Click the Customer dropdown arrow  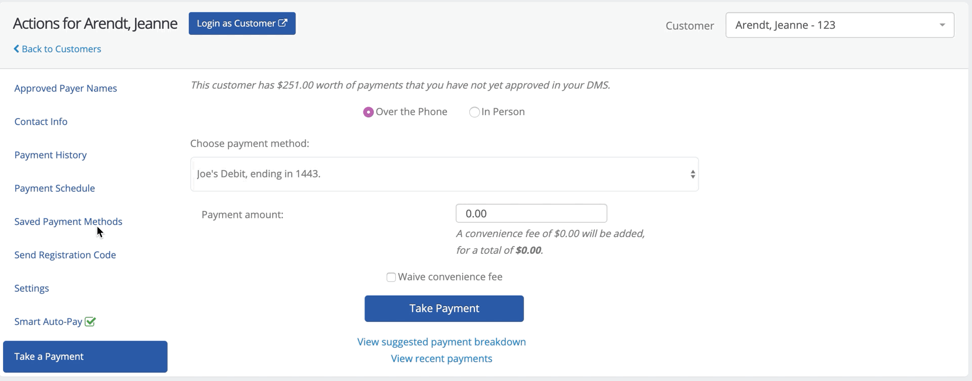click(942, 25)
